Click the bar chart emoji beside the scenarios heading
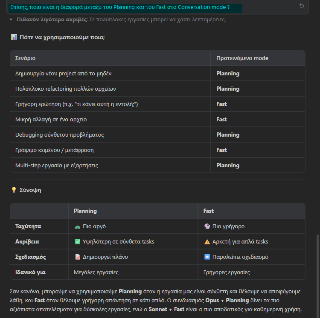Image resolution: width=320 pixels, height=318 pixels. tap(14, 37)
